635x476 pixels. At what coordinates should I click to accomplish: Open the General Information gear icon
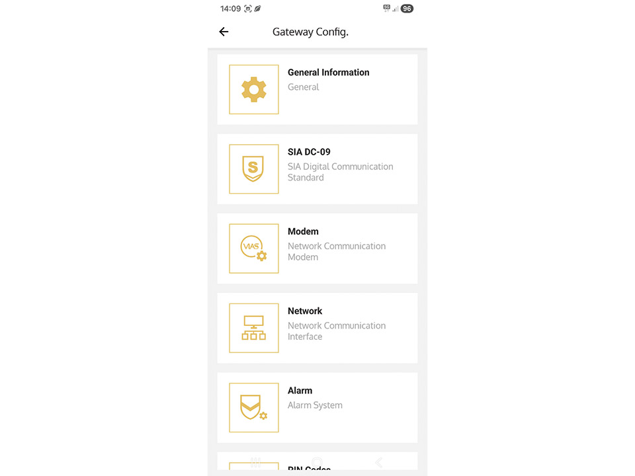254,89
